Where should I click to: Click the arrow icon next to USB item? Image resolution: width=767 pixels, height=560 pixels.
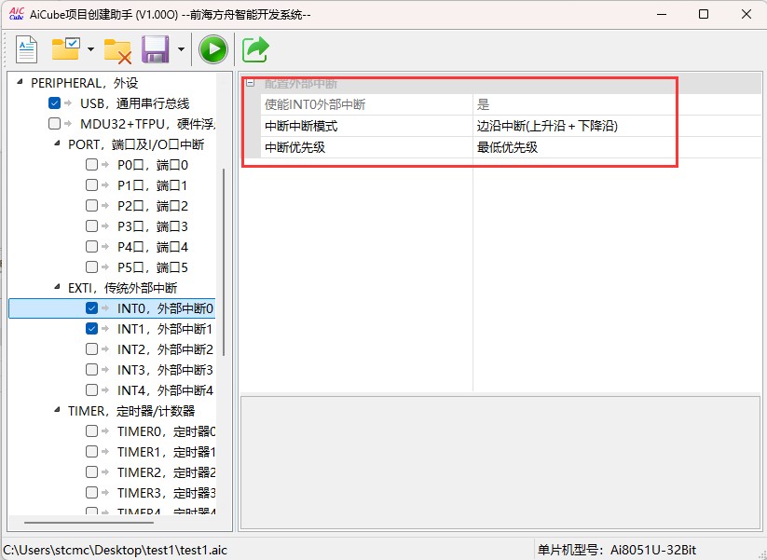pyautogui.click(x=68, y=103)
